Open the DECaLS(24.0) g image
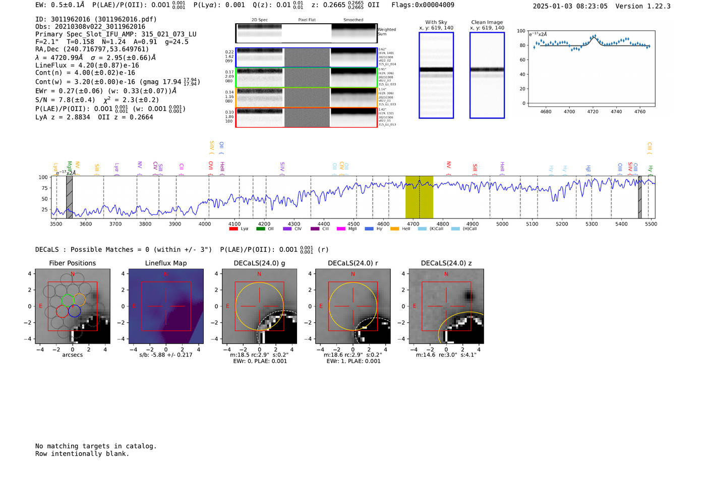This screenshot has height=481, width=706. pyautogui.click(x=259, y=306)
